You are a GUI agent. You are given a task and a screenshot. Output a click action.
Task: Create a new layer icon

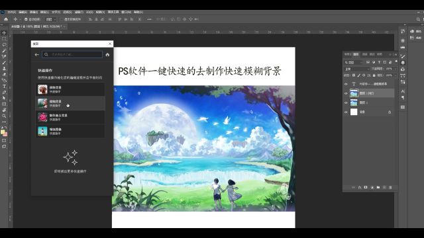384,187
